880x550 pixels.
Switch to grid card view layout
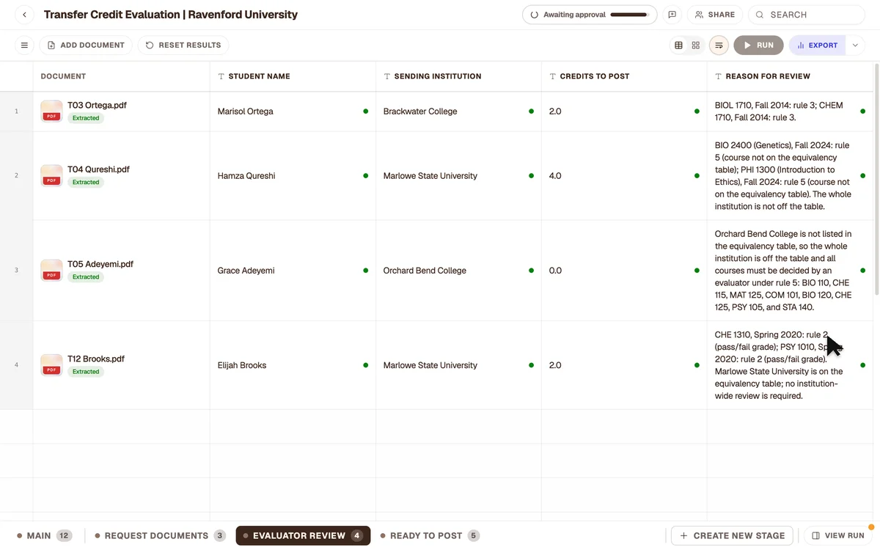pos(696,45)
